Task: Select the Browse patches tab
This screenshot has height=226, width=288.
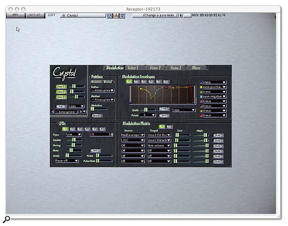Action: click(x=96, y=82)
